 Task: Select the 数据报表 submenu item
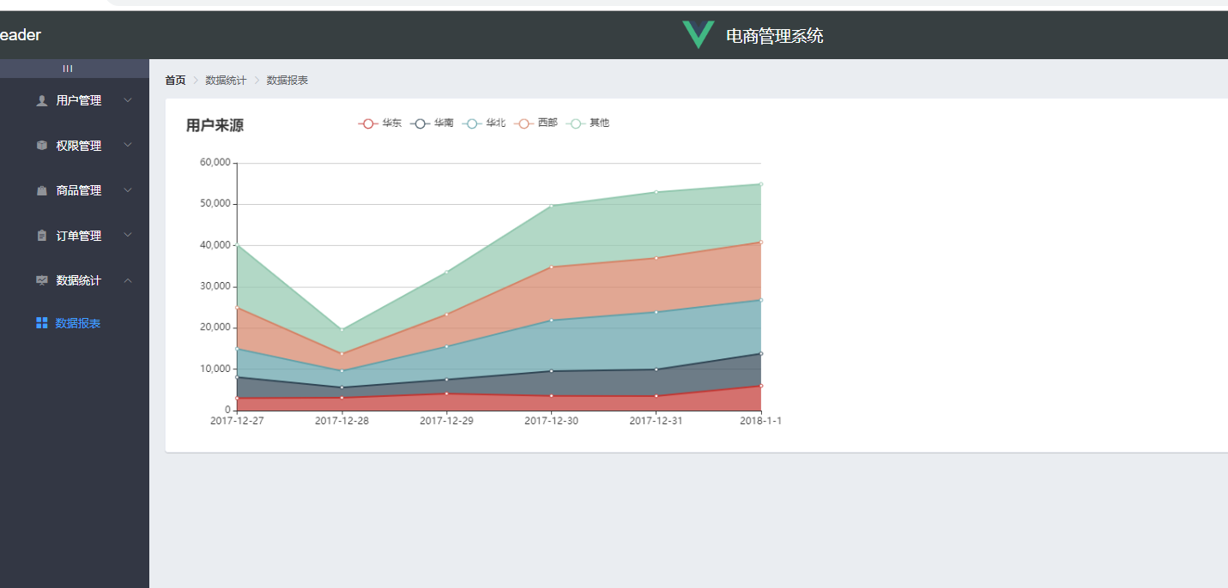75,323
